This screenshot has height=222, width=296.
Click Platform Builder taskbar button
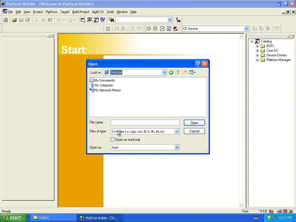(100, 218)
